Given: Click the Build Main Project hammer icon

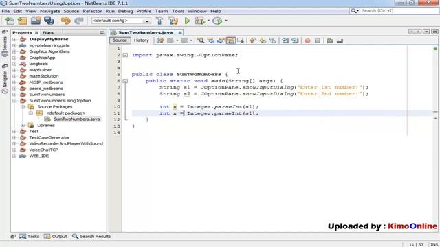Looking at the screenshot, I should 159,21.
